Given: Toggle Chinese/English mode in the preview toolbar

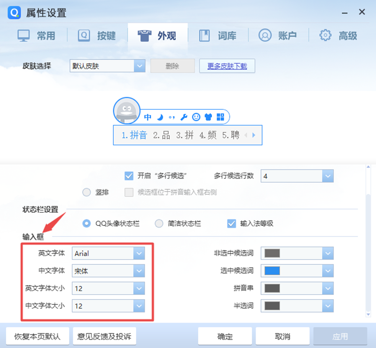Looking at the screenshot, I should (148, 116).
